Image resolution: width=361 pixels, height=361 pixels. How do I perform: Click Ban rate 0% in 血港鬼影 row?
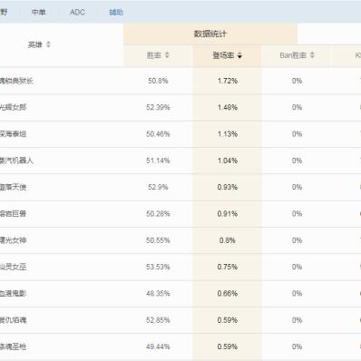(297, 294)
